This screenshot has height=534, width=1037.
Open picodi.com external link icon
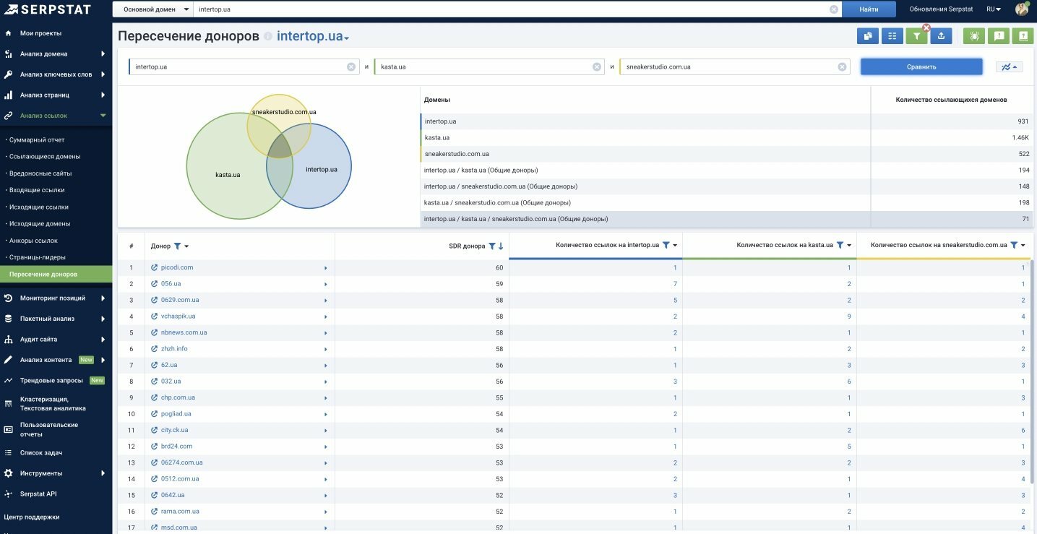click(154, 267)
